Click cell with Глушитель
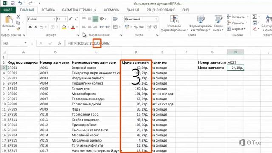The height and width of the screenshot is (153, 272). [x=96, y=88]
